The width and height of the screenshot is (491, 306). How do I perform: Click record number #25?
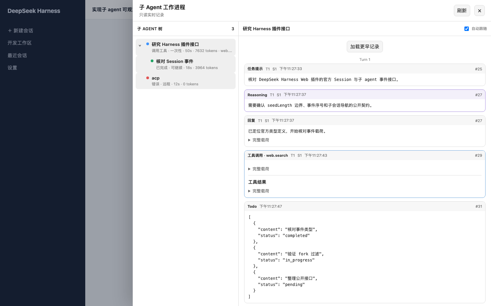pyautogui.click(x=478, y=69)
